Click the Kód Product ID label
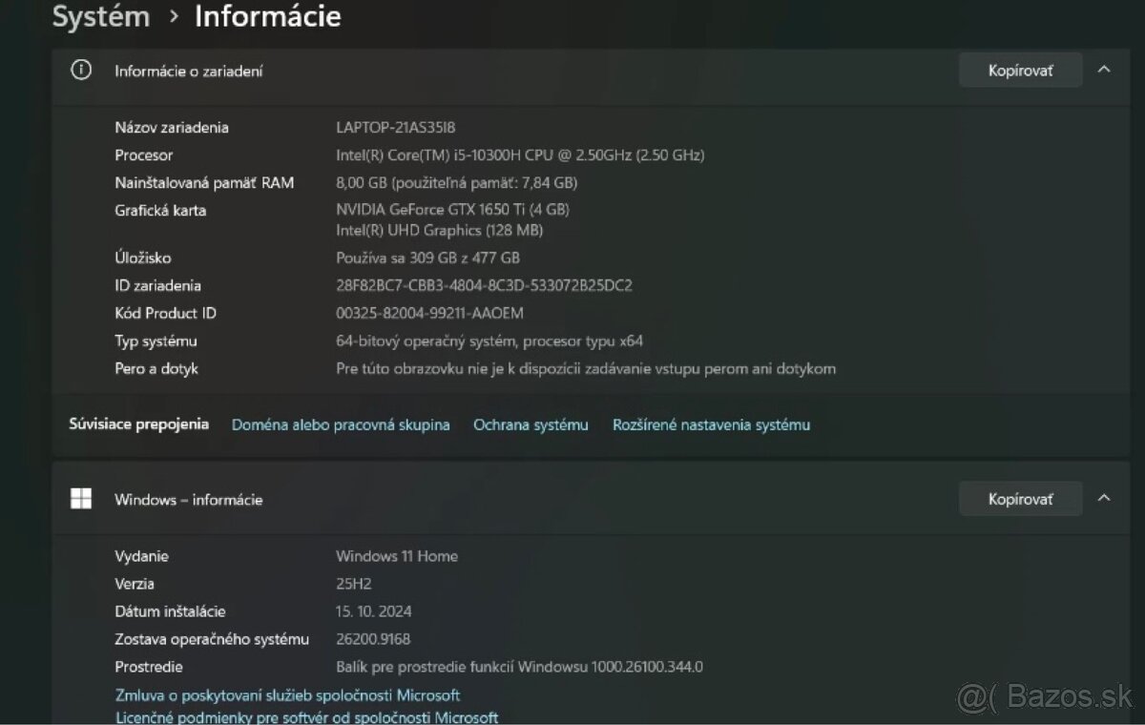 coord(165,313)
